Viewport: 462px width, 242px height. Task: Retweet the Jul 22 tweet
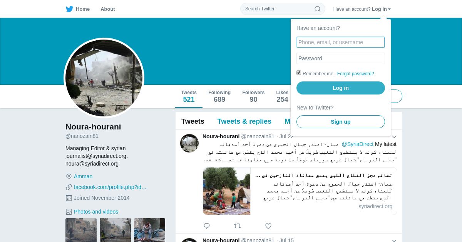(238, 226)
